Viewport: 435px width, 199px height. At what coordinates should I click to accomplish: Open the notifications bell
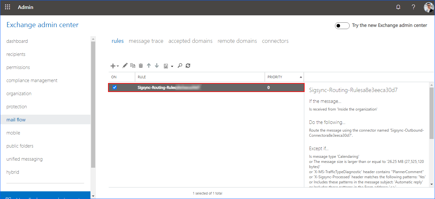pos(398,7)
